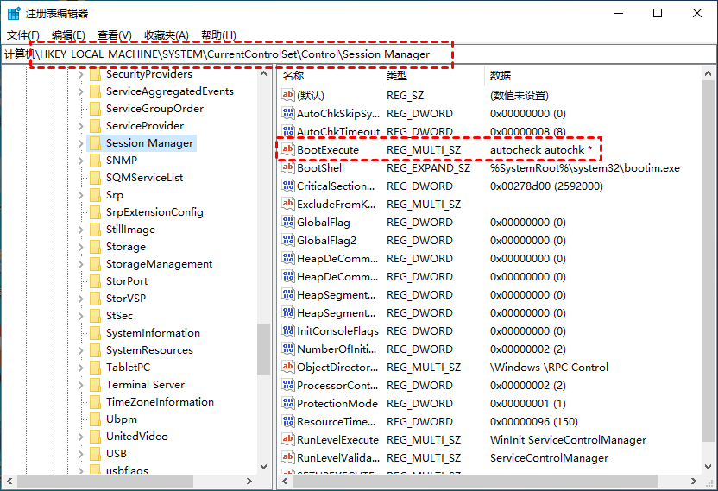Click the folder icon of Srp key
The width and height of the screenshot is (718, 491).
tap(95, 195)
